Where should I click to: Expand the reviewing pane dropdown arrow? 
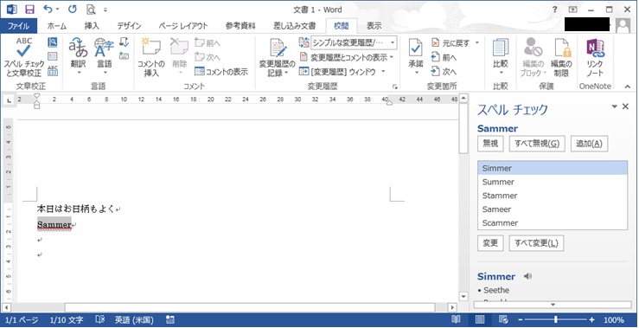click(383, 71)
